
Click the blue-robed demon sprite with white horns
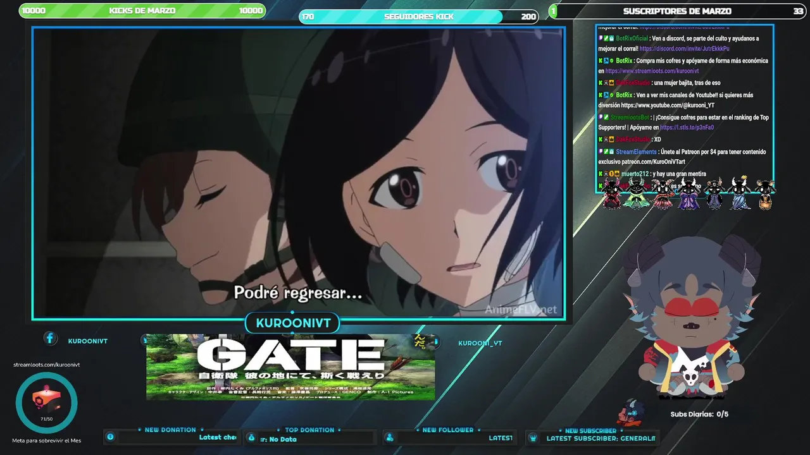(x=739, y=193)
